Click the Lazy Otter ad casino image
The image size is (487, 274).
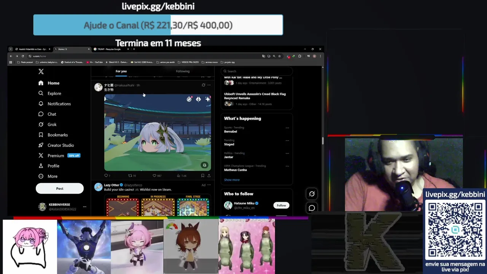pos(158,205)
